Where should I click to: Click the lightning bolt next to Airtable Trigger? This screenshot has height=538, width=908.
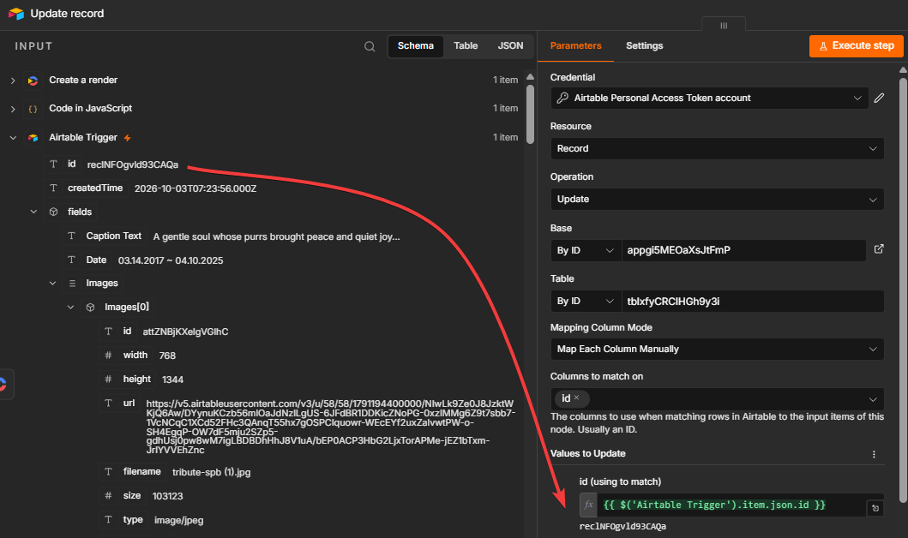point(128,138)
